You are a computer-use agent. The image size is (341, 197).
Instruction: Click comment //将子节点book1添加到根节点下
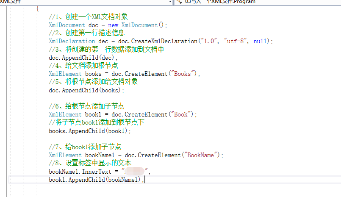pos(96,122)
